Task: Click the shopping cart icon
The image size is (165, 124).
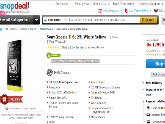Action: tap(164, 20)
